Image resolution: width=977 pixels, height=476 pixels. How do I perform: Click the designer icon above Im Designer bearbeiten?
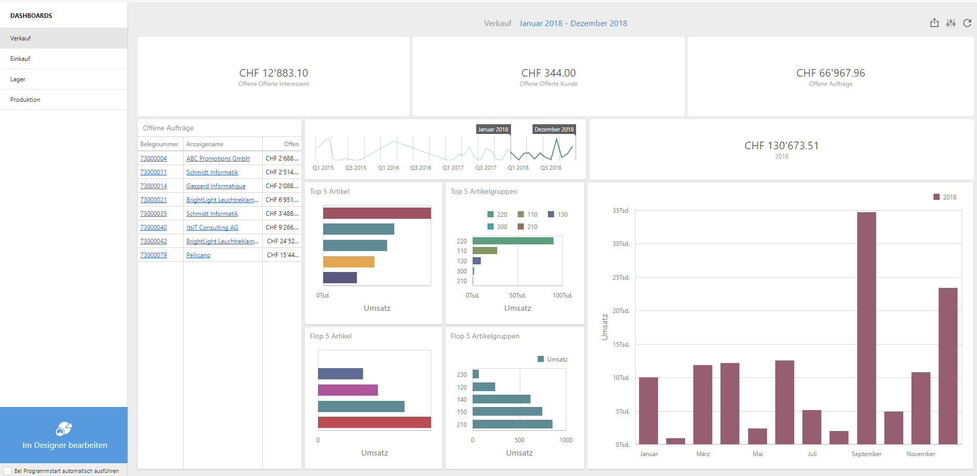tap(64, 428)
